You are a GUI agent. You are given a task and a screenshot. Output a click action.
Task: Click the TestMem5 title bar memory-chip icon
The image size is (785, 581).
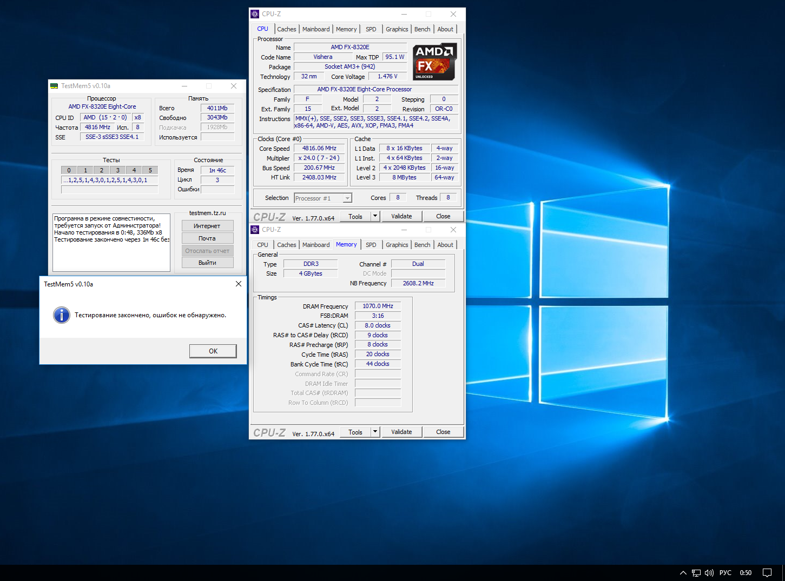[x=54, y=86]
